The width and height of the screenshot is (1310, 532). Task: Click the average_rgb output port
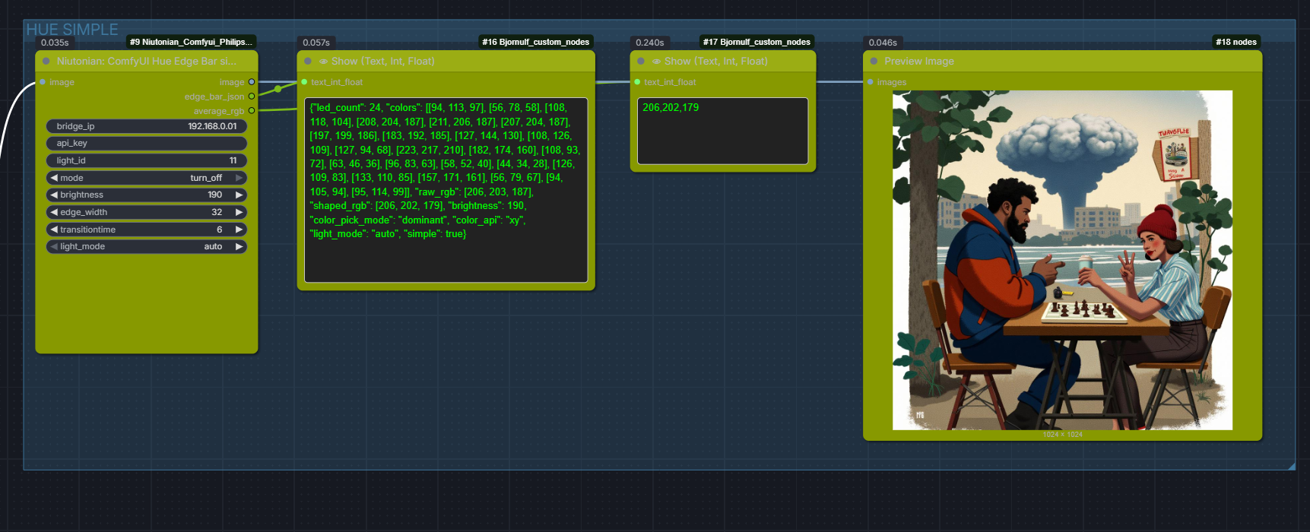pyautogui.click(x=252, y=111)
